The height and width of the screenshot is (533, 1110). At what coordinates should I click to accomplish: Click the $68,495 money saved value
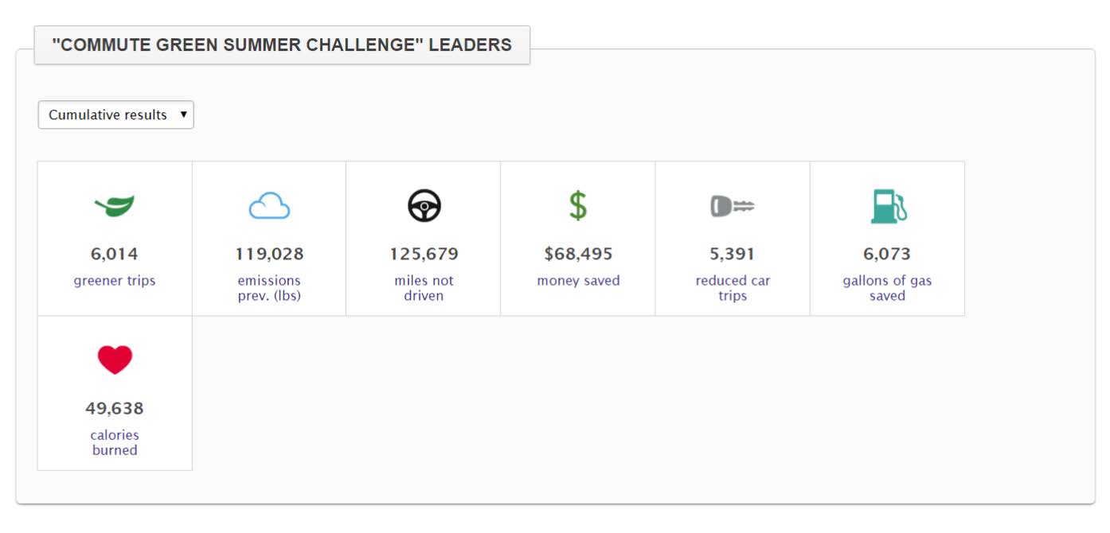click(x=578, y=255)
